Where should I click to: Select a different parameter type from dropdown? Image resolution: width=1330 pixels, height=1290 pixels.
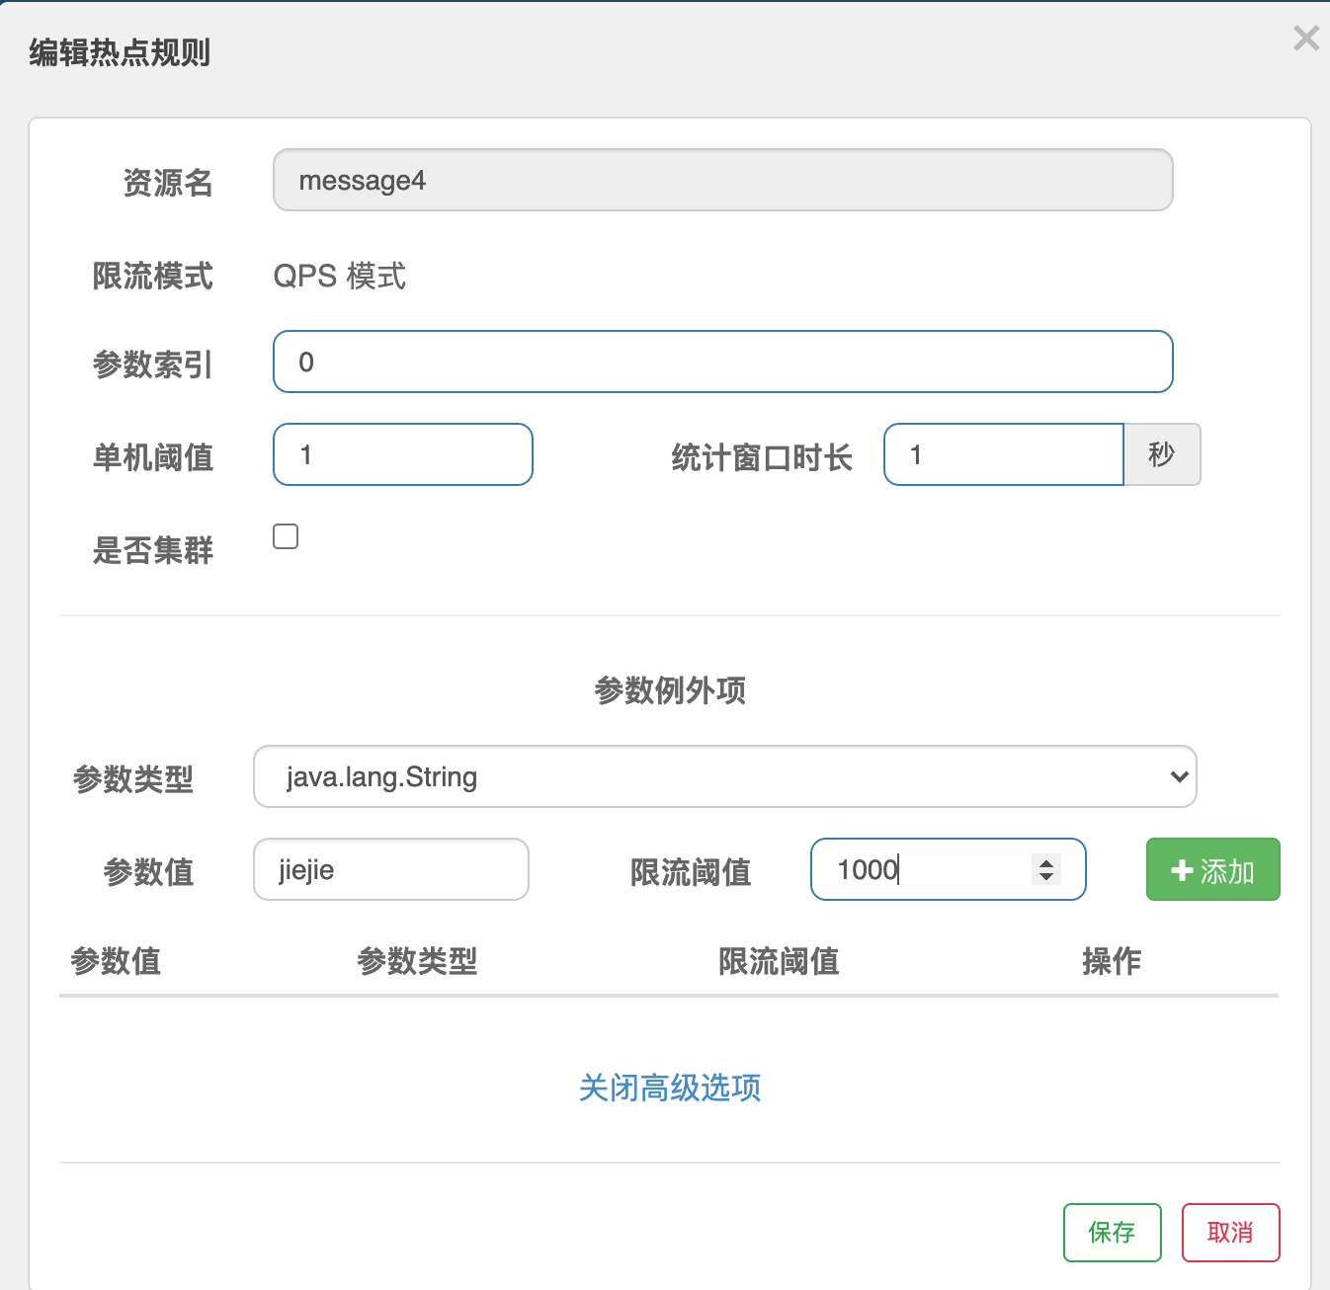724,777
